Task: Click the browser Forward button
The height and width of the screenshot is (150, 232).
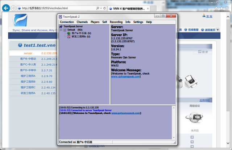Action: coord(13,8)
